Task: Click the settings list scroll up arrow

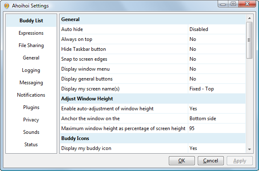Action: (x=249, y=18)
